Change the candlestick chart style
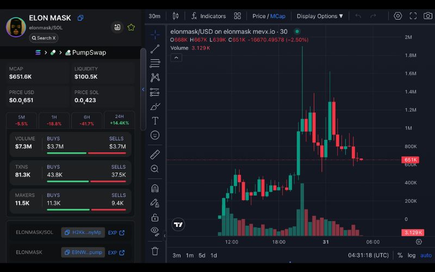The image size is (435, 272). click(175, 16)
